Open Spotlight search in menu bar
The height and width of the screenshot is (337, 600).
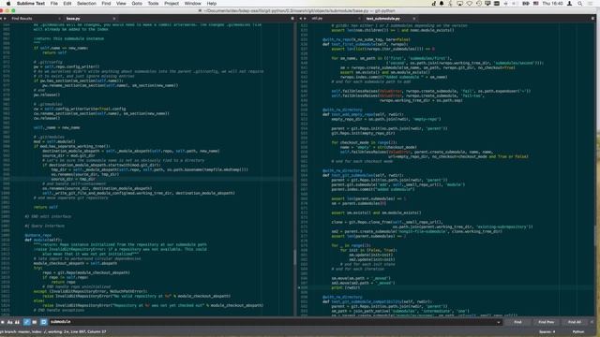tap(580, 3)
